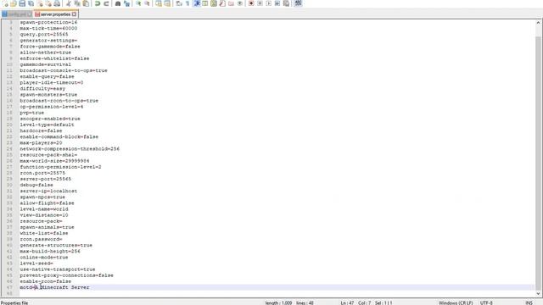Click the line "enable-command-block=false"
This screenshot has height=305, width=543.
59,136
